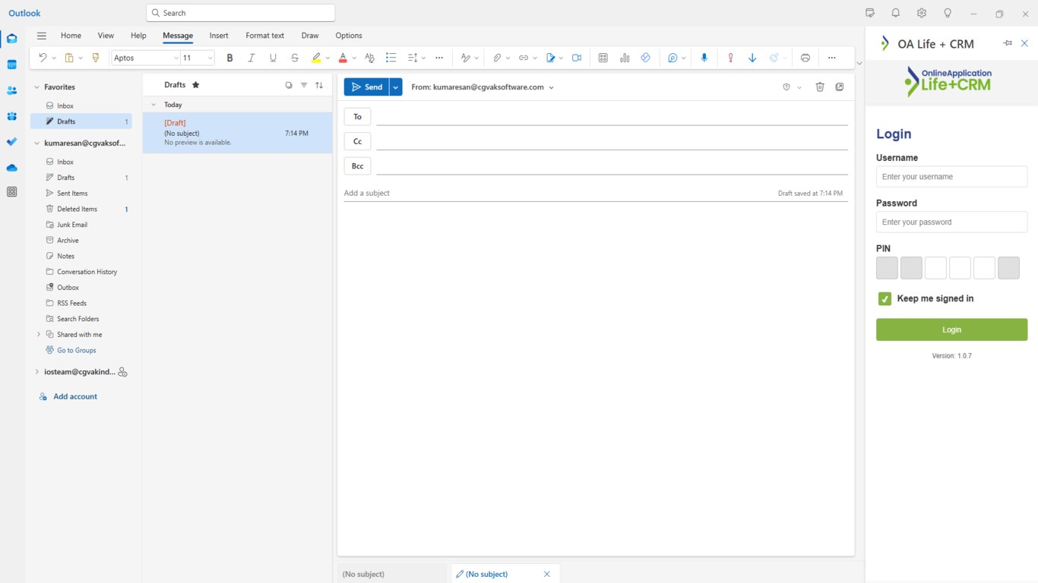The image size is (1038, 583).
Task: Discard the draft with the trash icon
Action: point(820,87)
